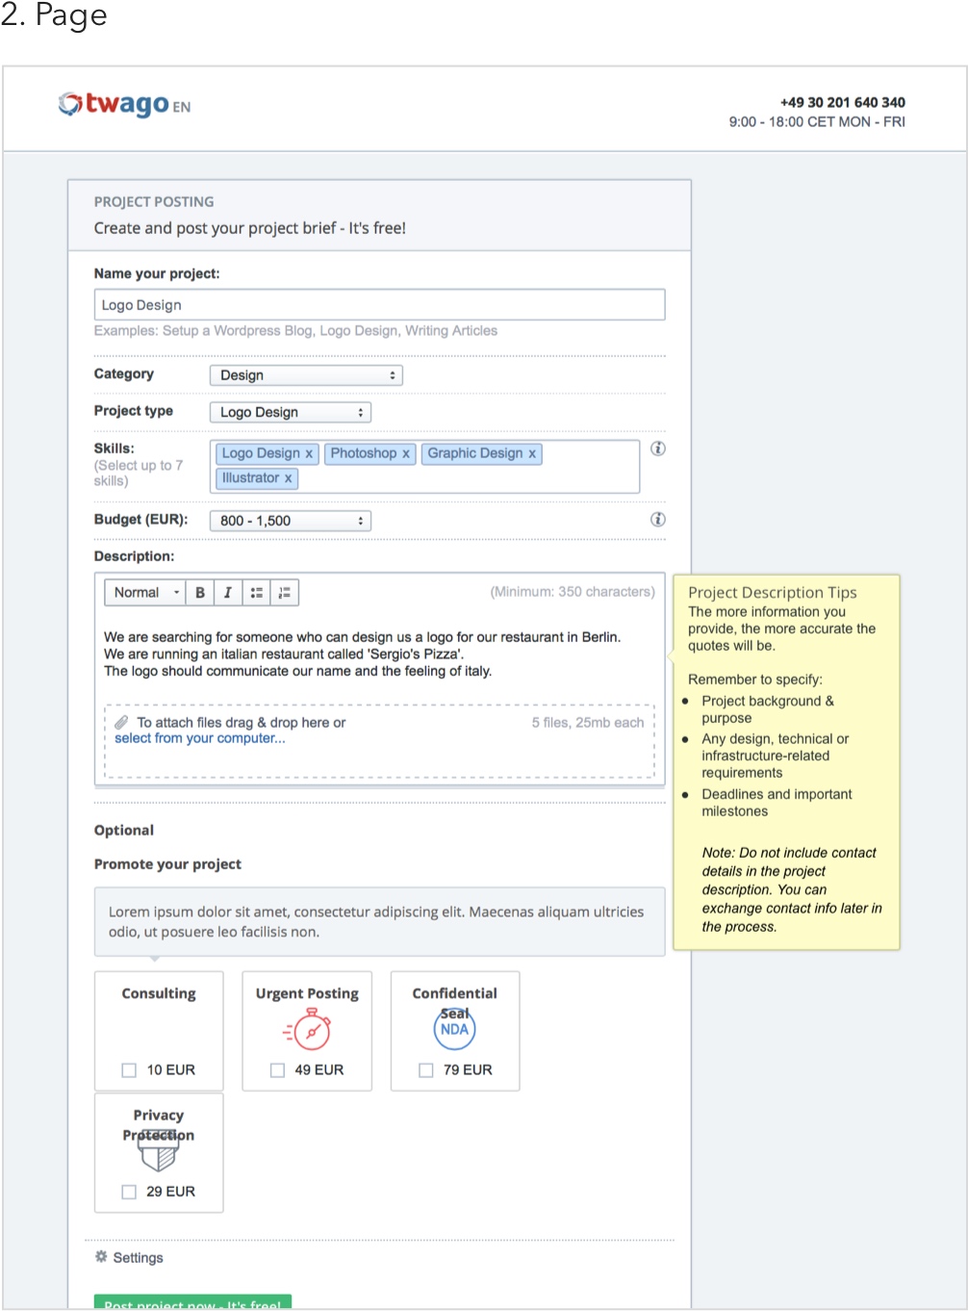
Task: Click inside the Skills tag field
Action: 424,466
